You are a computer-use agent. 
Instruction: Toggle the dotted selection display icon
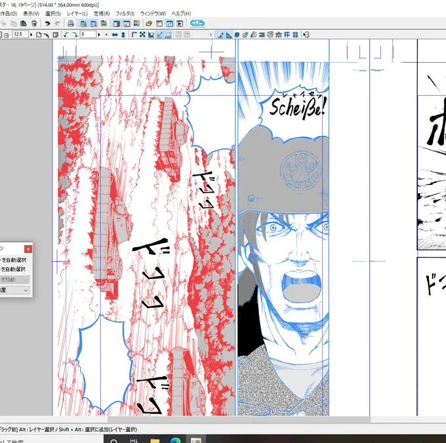point(168,35)
